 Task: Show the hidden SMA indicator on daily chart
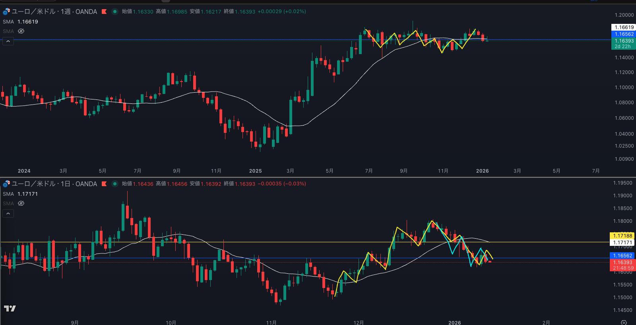[x=21, y=203]
